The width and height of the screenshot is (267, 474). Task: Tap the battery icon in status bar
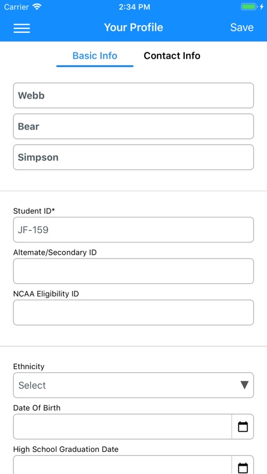(249, 7)
